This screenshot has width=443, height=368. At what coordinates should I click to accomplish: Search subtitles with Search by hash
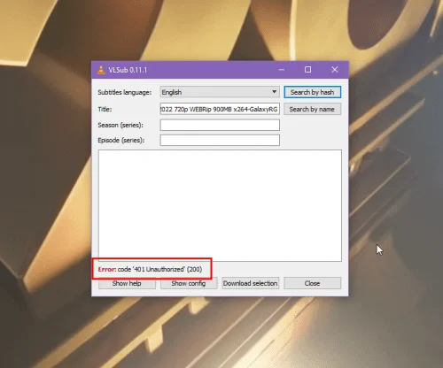312,92
